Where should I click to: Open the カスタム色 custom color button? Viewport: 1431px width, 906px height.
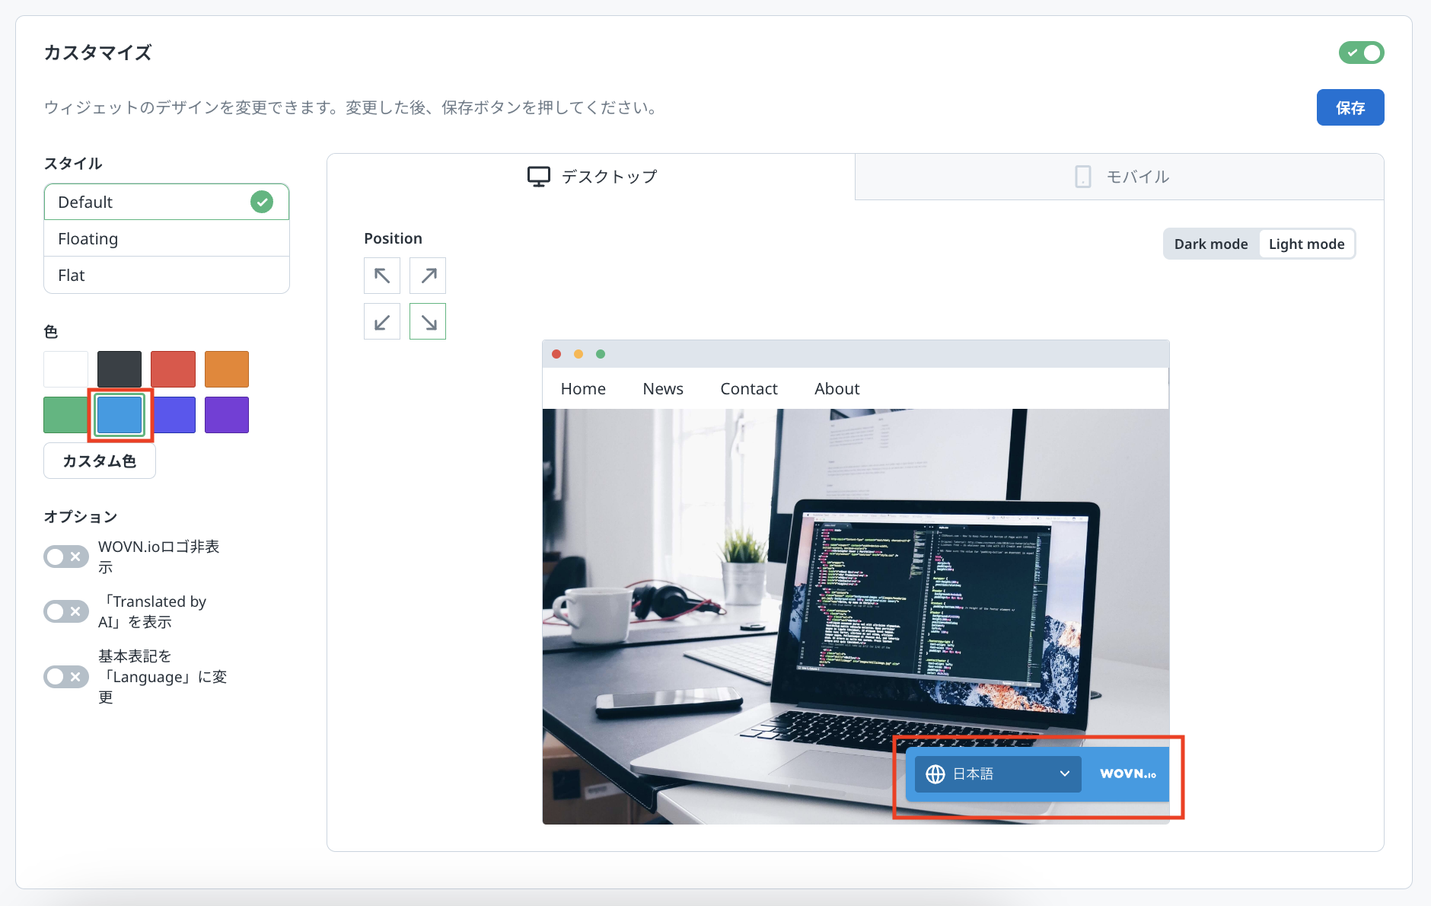[100, 461]
